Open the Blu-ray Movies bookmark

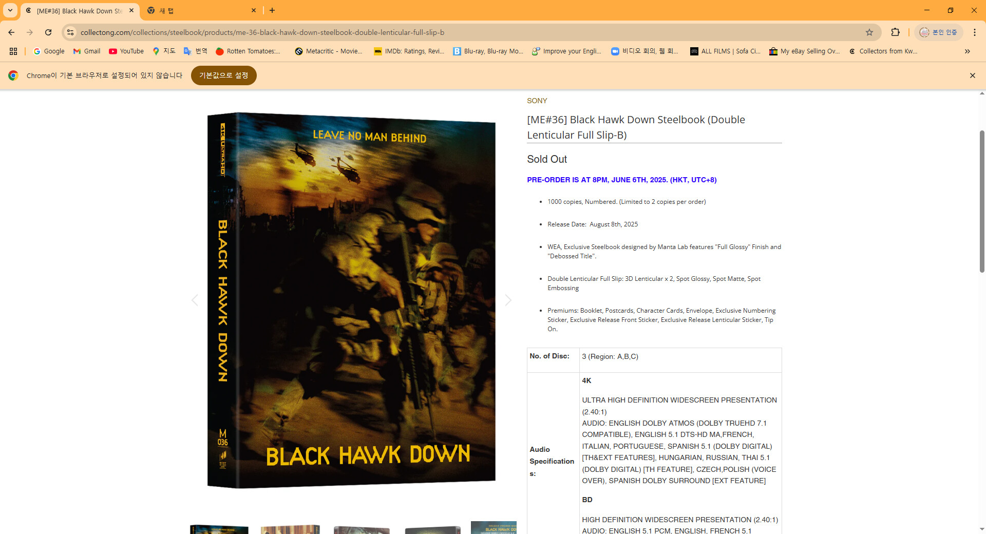(x=488, y=51)
